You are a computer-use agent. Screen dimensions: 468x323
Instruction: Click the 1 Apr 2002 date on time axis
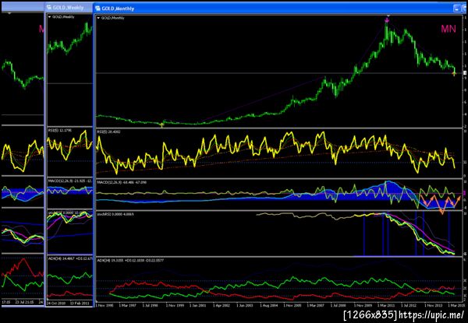tap(222, 305)
